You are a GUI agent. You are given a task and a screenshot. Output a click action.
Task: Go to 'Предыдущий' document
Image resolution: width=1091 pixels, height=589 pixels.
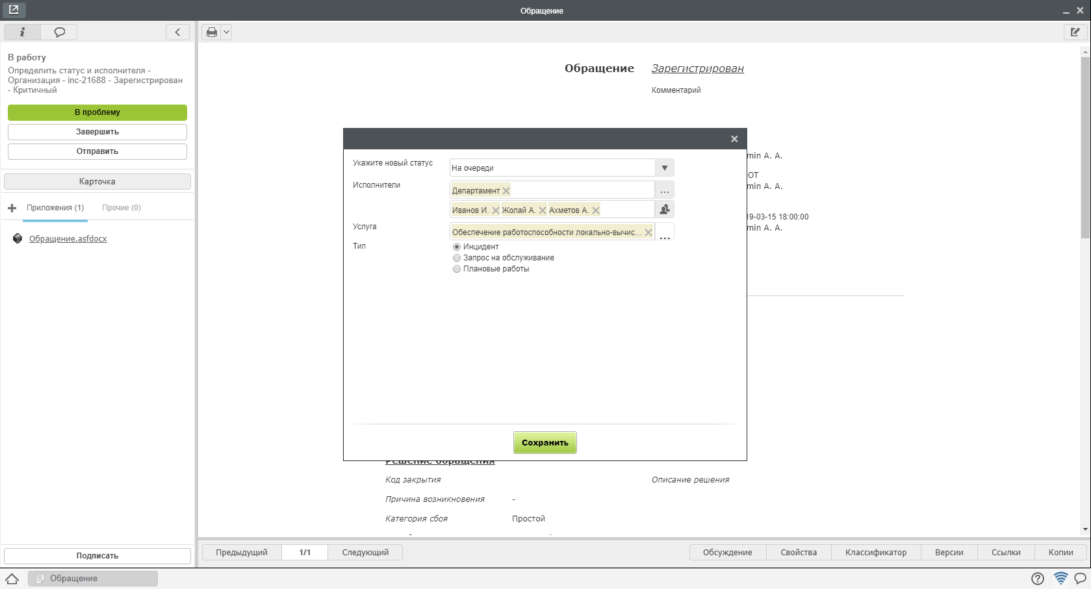click(242, 553)
